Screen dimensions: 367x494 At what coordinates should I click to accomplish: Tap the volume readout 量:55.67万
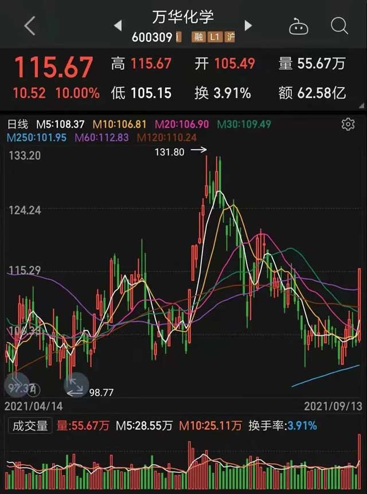point(83,426)
